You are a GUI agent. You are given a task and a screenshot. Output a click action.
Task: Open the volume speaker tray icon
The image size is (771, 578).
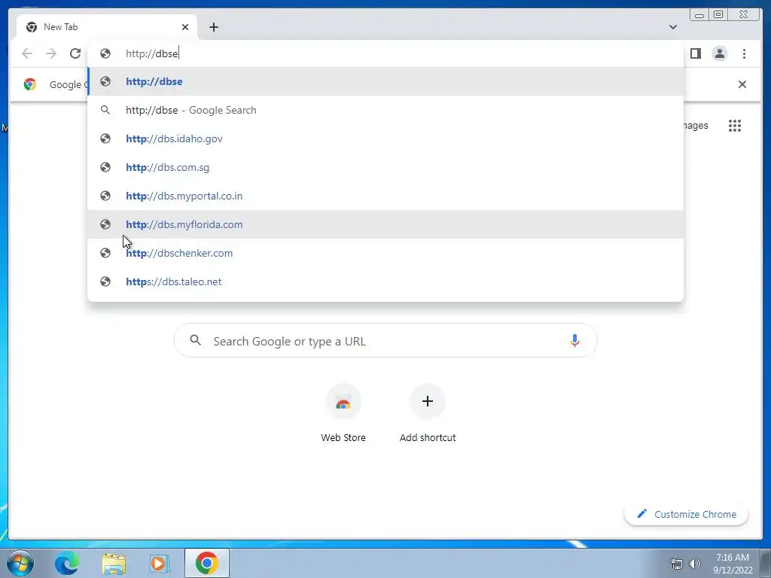[695, 564]
